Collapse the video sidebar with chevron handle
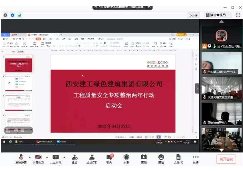Image resolution: width=243 pixels, height=171 pixels. [197, 89]
